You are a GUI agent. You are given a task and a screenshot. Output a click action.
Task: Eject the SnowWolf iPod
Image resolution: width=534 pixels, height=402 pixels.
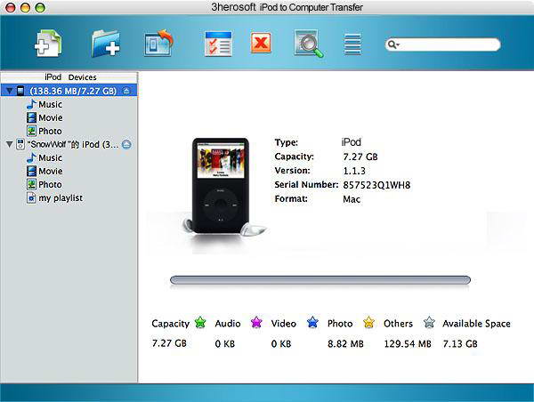(126, 144)
